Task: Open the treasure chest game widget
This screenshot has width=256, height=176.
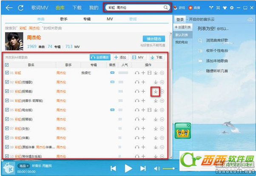Action: tap(183, 131)
